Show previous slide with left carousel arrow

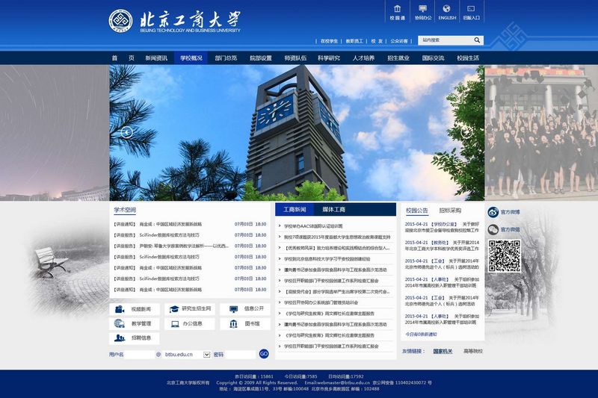[126, 132]
